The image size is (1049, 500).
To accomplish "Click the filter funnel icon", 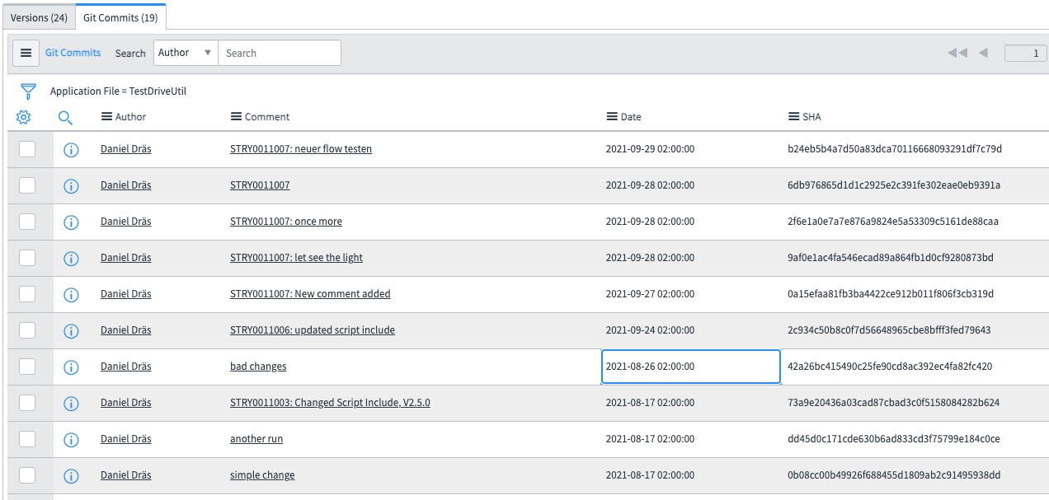I will (29, 91).
